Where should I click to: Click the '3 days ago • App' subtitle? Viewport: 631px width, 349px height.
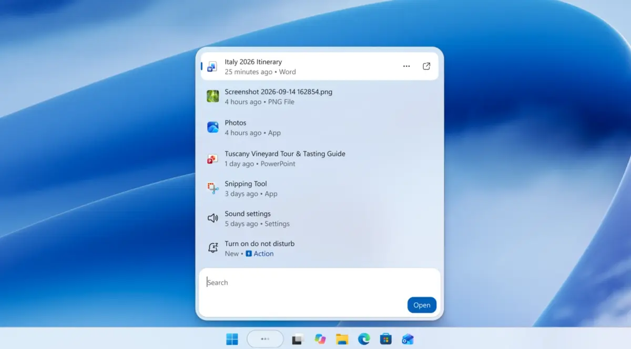coord(251,194)
